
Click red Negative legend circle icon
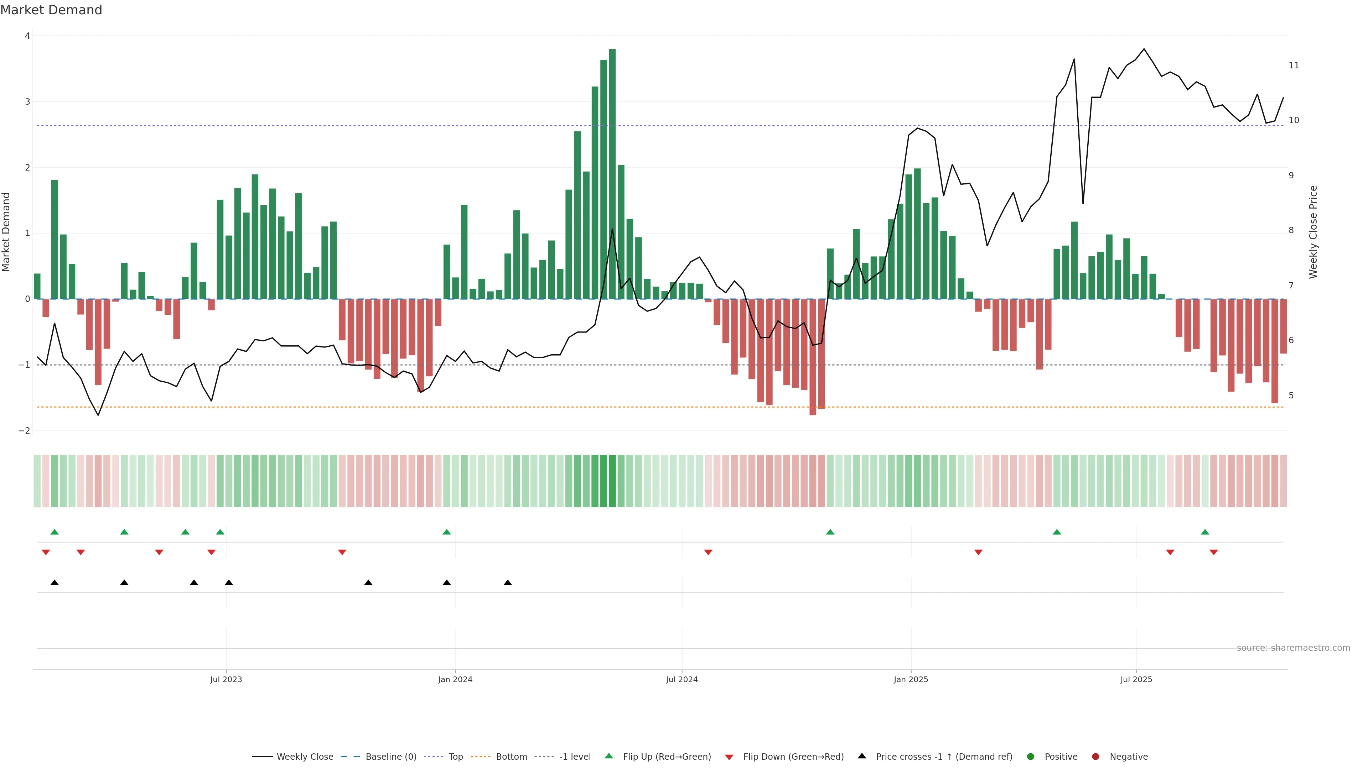[x=1095, y=757]
